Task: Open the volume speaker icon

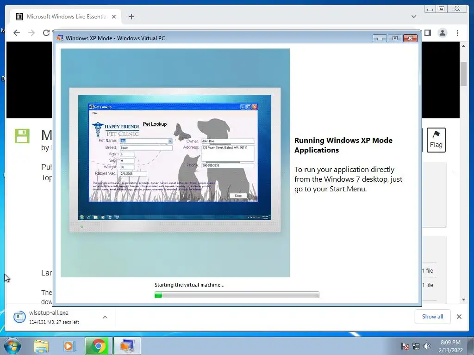Action: 427,346
